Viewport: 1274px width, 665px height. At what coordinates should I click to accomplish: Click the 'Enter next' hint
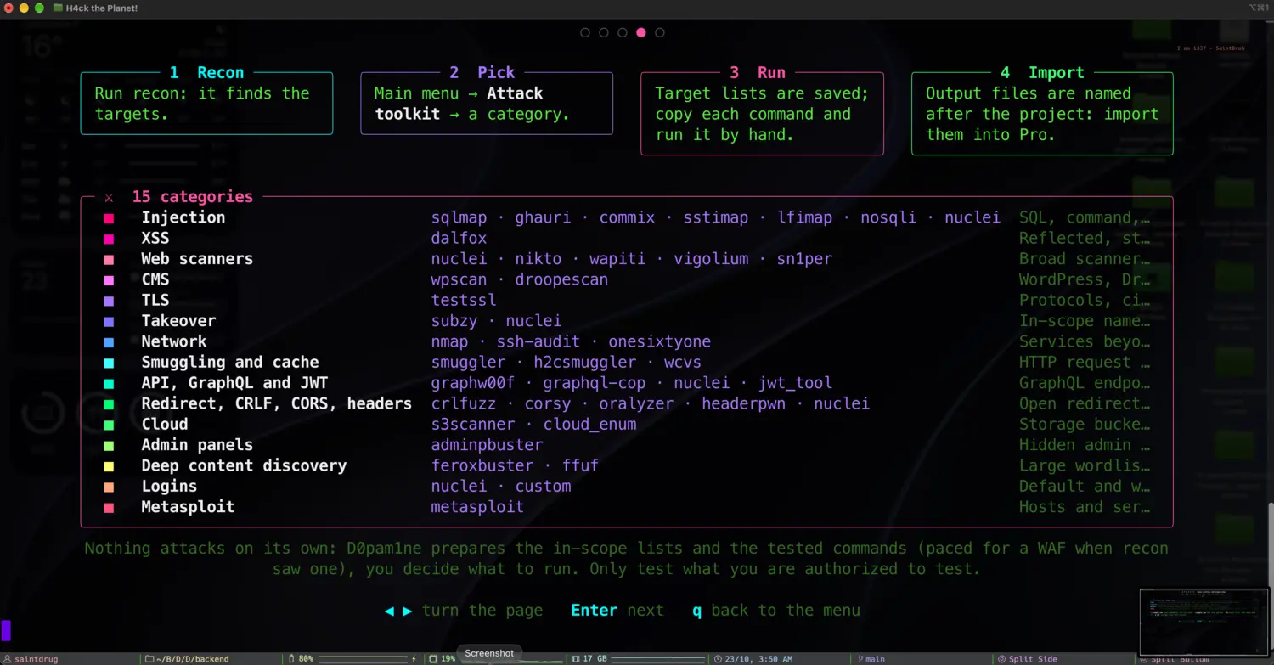[617, 611]
